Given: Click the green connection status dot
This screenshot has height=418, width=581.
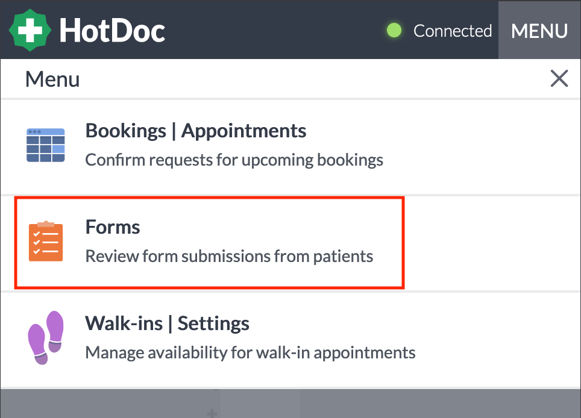Looking at the screenshot, I should [394, 30].
